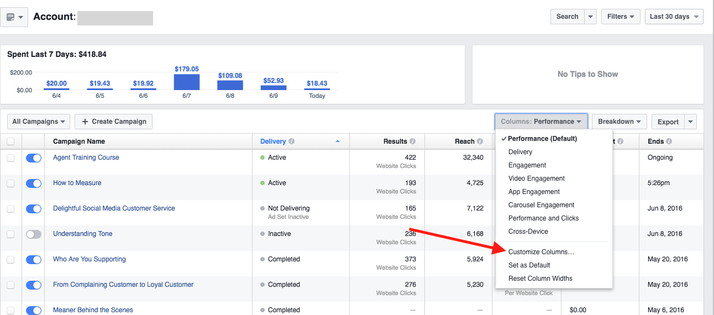This screenshot has height=315, width=714.
Task: Turn off the Agent Training Course campaign
Action: point(34,158)
